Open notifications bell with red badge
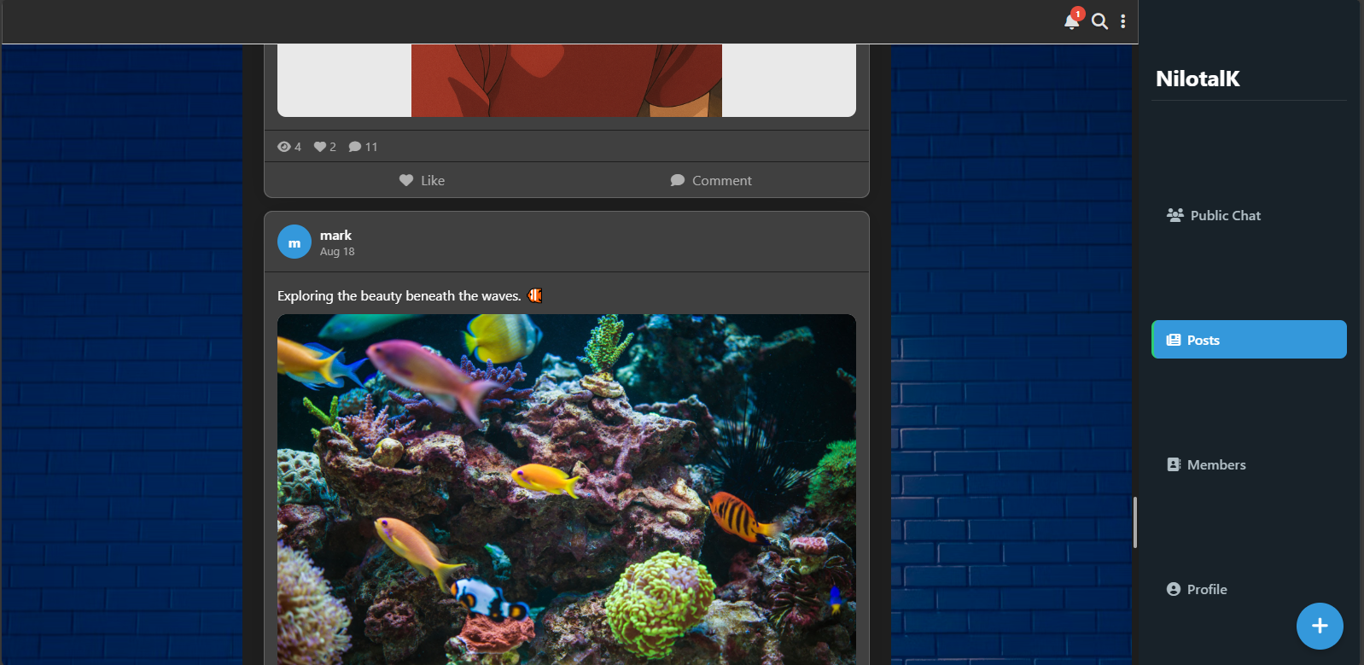 coord(1072,20)
